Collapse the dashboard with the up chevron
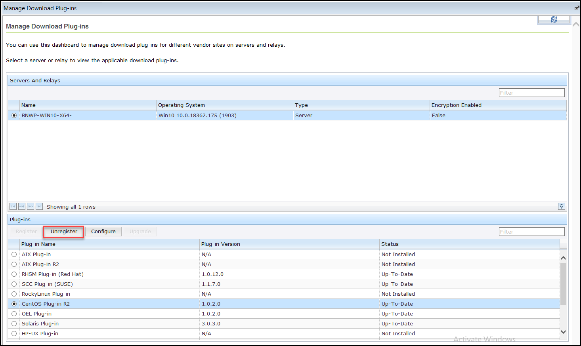This screenshot has height=346, width=581. pyautogui.click(x=575, y=24)
